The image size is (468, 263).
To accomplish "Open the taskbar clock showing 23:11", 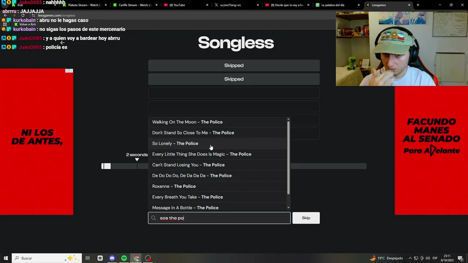I will click(x=447, y=258).
